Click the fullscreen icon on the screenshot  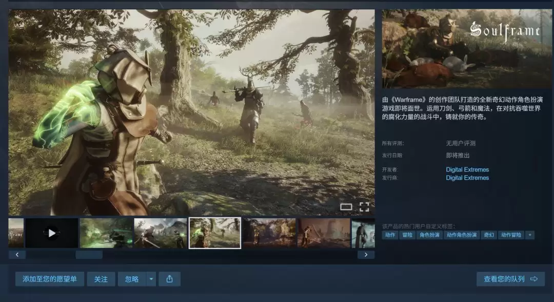tap(364, 207)
